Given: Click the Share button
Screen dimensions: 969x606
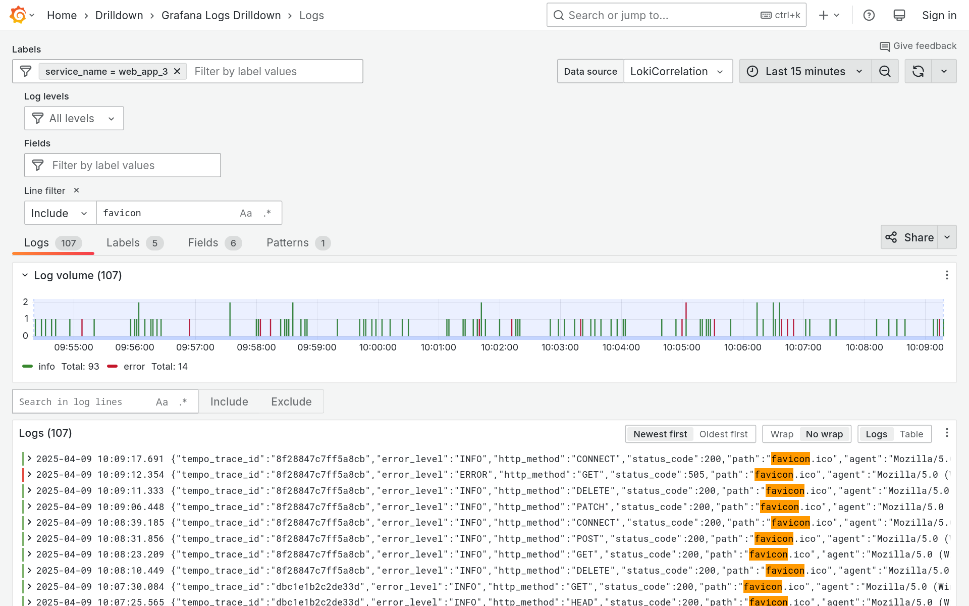Looking at the screenshot, I should [x=909, y=237].
